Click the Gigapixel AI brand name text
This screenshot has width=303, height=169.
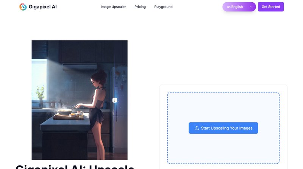(42, 7)
